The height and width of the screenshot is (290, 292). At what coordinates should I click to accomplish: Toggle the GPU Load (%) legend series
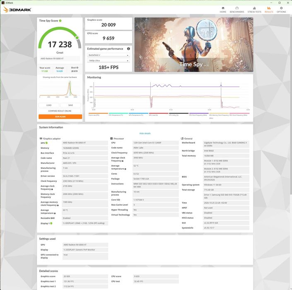[x=159, y=114]
